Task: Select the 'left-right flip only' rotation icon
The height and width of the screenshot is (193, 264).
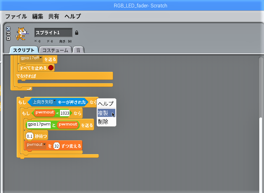Action: click(x=8, y=34)
